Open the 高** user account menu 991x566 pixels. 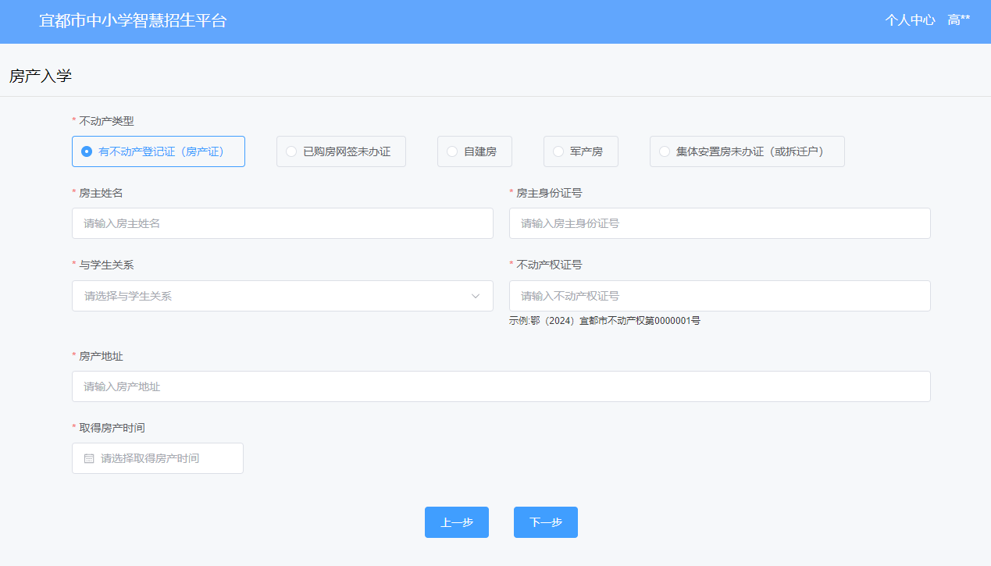click(958, 20)
